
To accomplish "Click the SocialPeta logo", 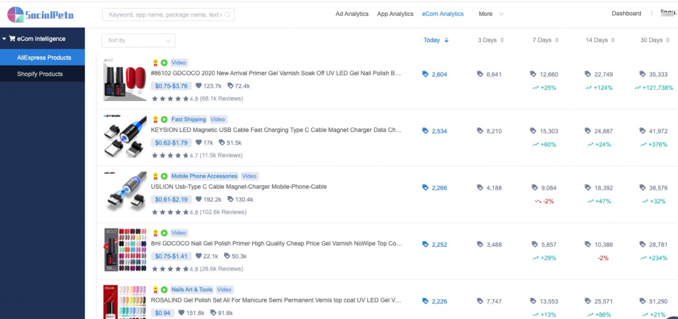I will click(40, 15).
